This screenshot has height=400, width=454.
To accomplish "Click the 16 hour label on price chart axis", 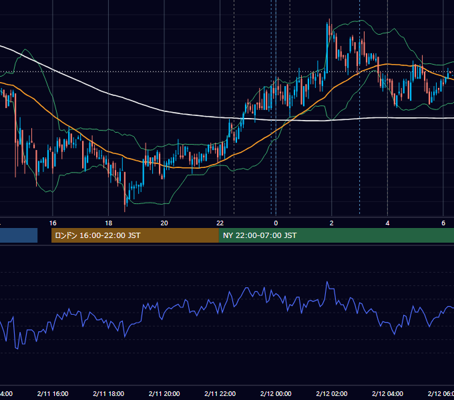I will click(53, 223).
